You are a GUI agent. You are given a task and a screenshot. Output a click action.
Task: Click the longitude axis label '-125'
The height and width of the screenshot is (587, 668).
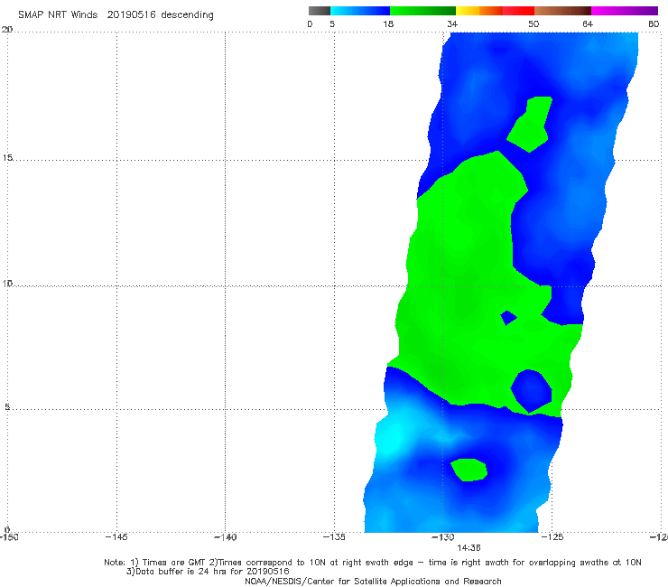pos(552,537)
